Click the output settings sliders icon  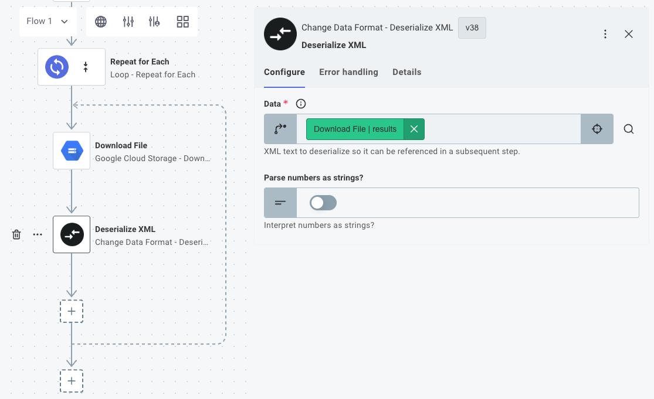pyautogui.click(x=154, y=21)
